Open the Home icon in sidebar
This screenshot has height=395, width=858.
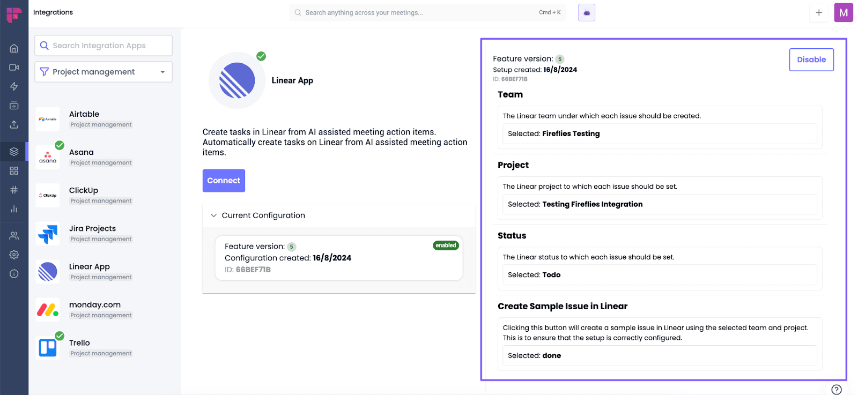(x=14, y=48)
